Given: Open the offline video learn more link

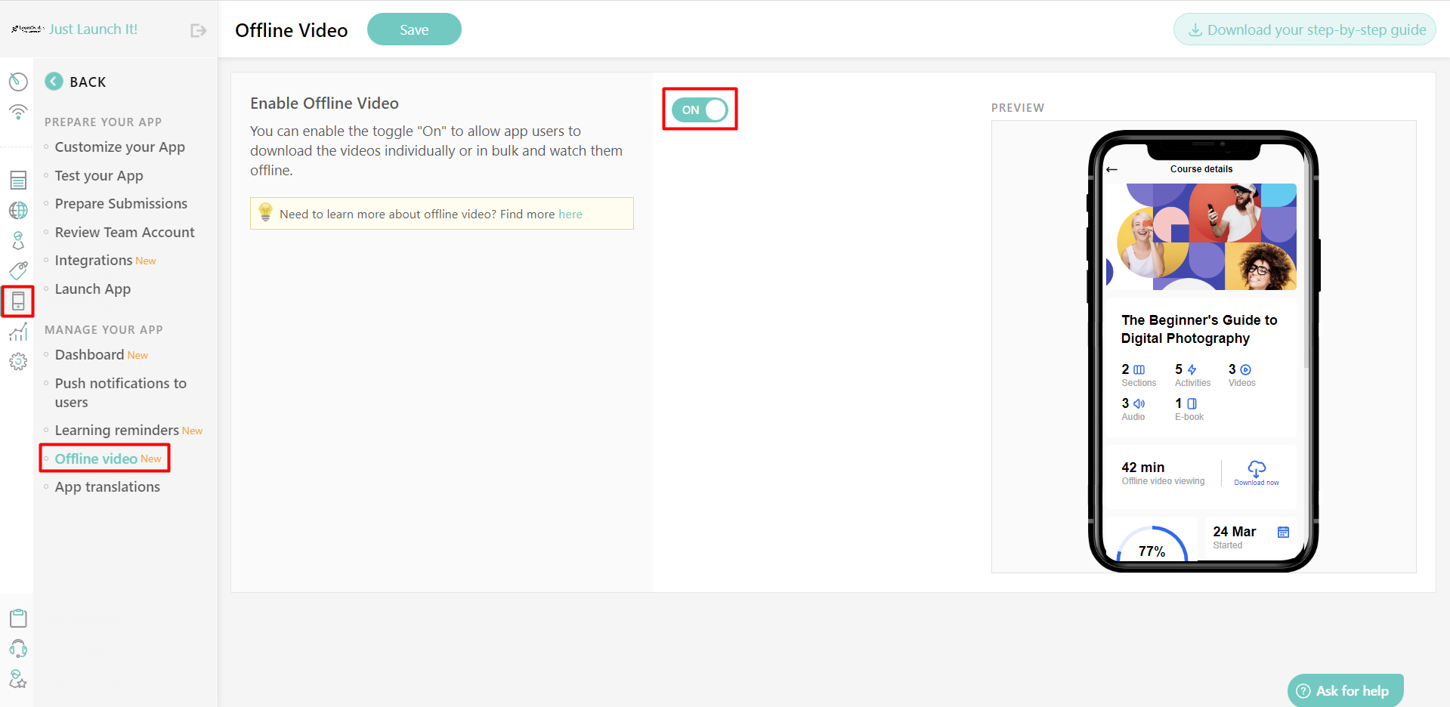Looking at the screenshot, I should pos(570,214).
